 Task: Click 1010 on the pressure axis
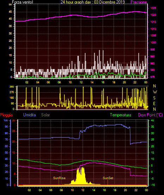(153, 29)
